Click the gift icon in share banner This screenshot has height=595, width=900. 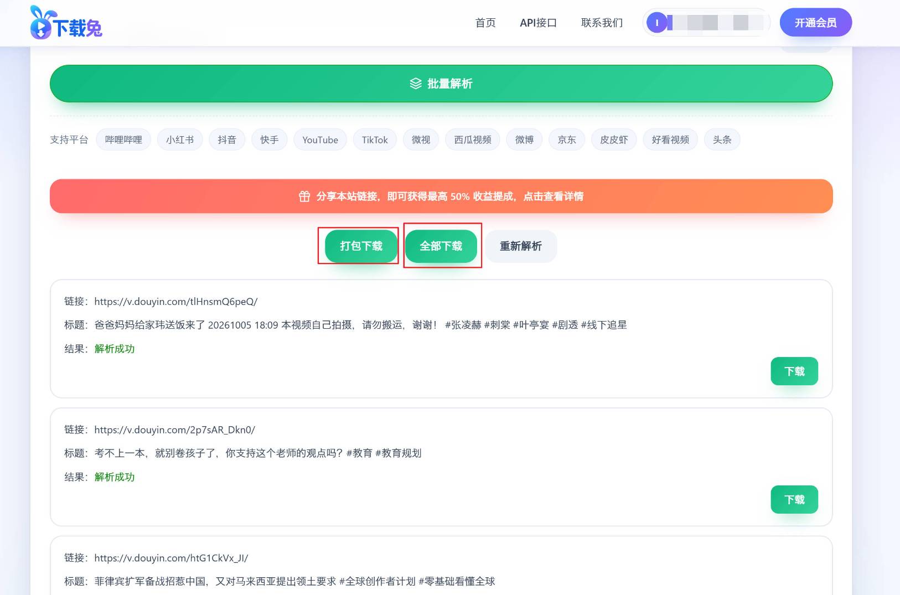[304, 196]
